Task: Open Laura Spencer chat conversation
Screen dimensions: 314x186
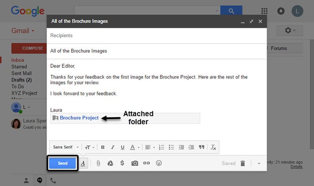Action: (29, 124)
